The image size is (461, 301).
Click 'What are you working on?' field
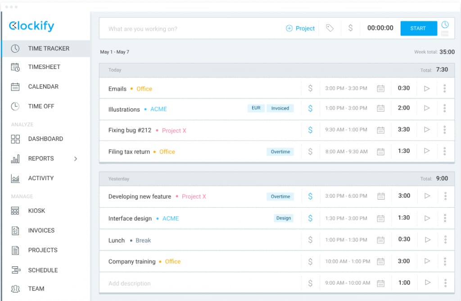pyautogui.click(x=189, y=29)
